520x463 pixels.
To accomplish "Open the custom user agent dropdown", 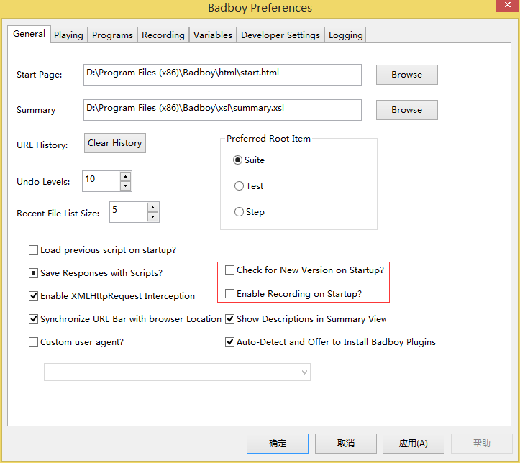I will point(177,372).
